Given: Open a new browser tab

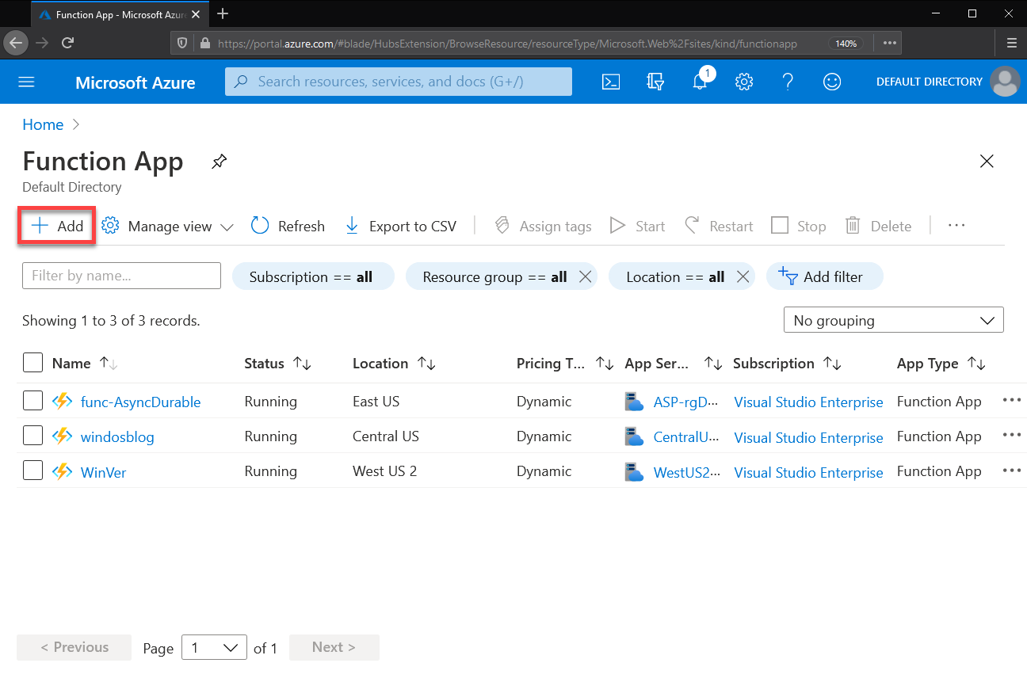Looking at the screenshot, I should click(223, 13).
